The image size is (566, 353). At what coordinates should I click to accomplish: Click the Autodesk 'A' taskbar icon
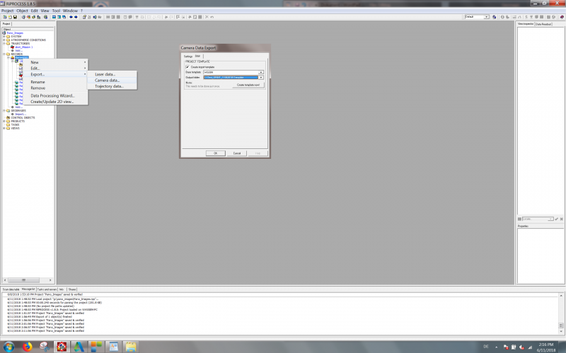pos(79,347)
